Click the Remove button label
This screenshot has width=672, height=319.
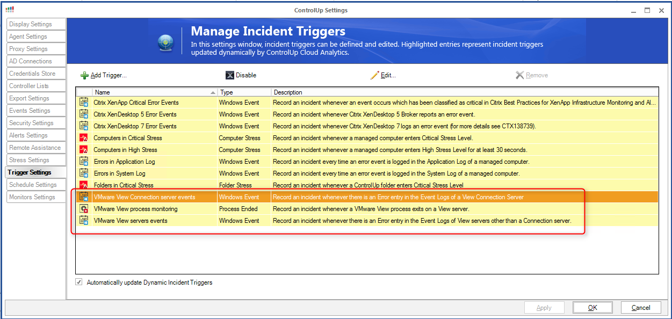click(x=537, y=75)
